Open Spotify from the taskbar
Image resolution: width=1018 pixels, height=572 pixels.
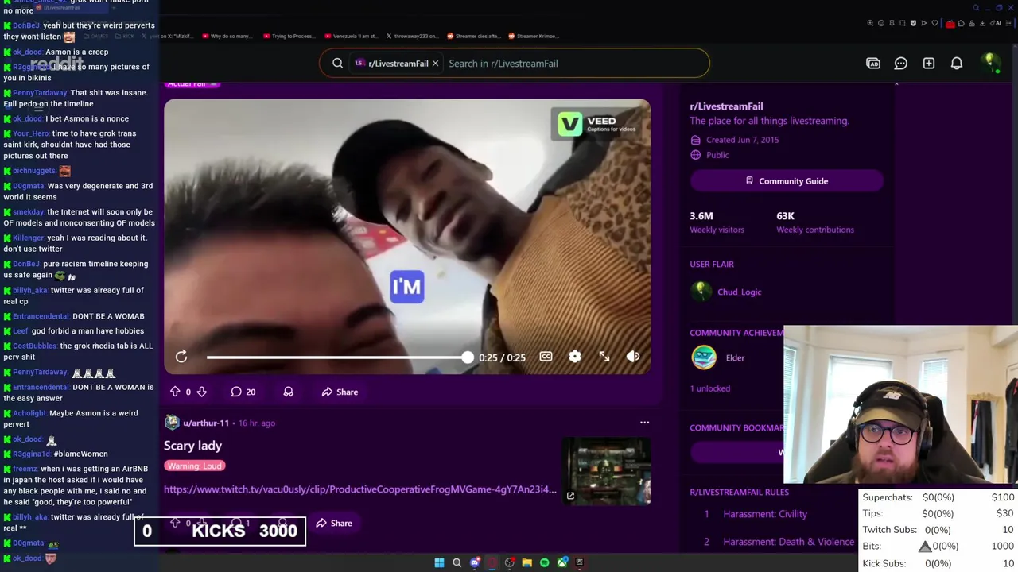tap(544, 562)
